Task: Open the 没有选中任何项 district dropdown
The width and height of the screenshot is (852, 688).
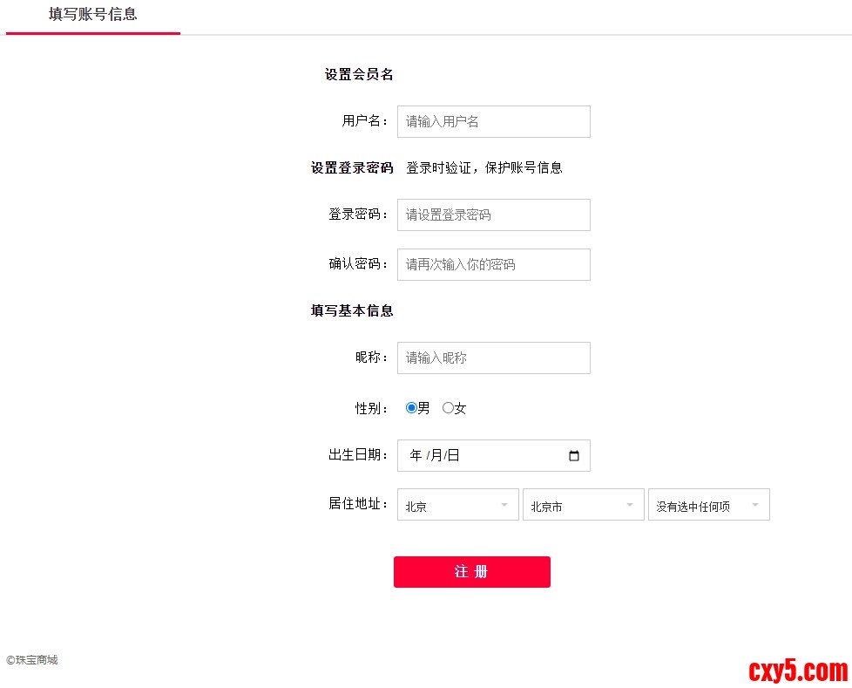Action: [708, 505]
